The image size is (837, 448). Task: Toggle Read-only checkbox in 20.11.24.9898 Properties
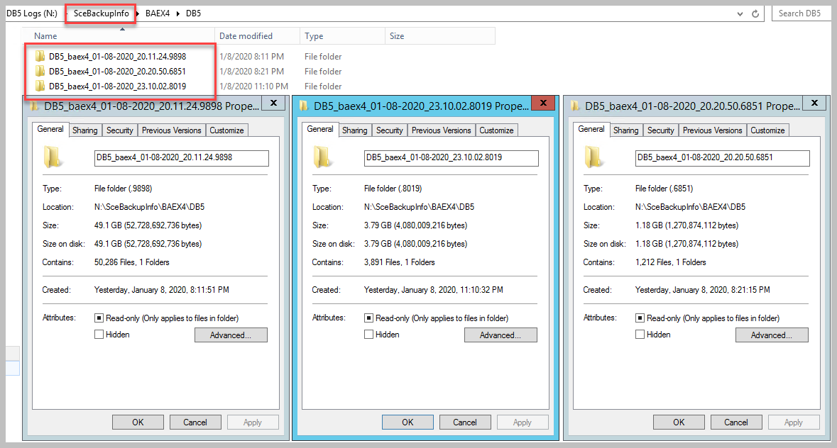(99, 318)
